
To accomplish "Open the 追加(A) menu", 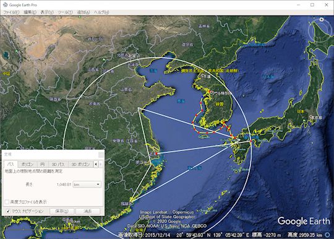I will pyautogui.click(x=83, y=12).
